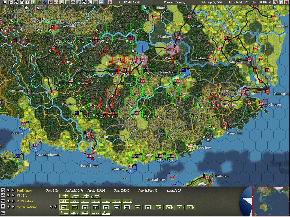Select British flag hex at Kwangchowan

click(x=35, y=145)
